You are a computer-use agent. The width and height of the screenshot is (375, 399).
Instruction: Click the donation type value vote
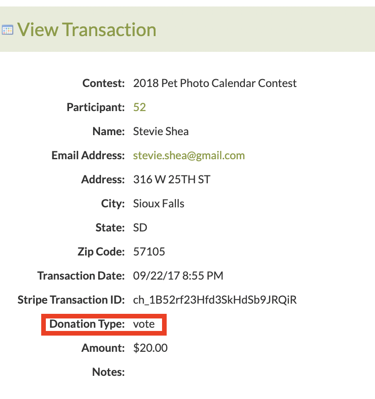tap(144, 324)
